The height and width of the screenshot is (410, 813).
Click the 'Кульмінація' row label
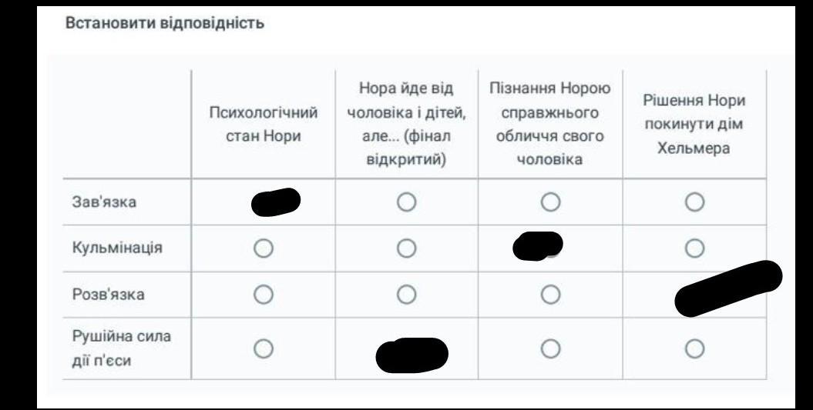tap(116, 248)
